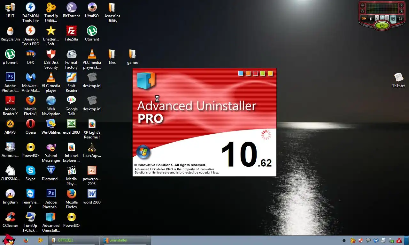Select the word 2003 shortcut
Screen dimensions: 409x245
[92, 197]
